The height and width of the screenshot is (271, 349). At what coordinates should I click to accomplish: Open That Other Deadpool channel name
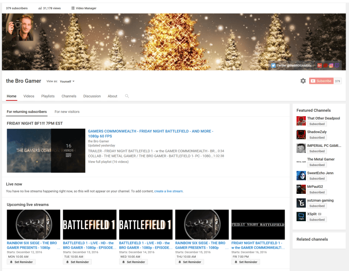tap(323, 118)
